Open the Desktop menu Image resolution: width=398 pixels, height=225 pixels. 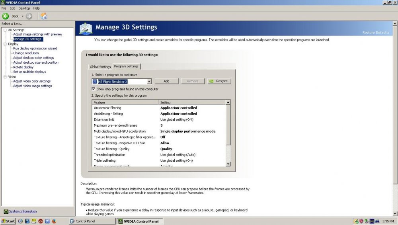[24, 8]
